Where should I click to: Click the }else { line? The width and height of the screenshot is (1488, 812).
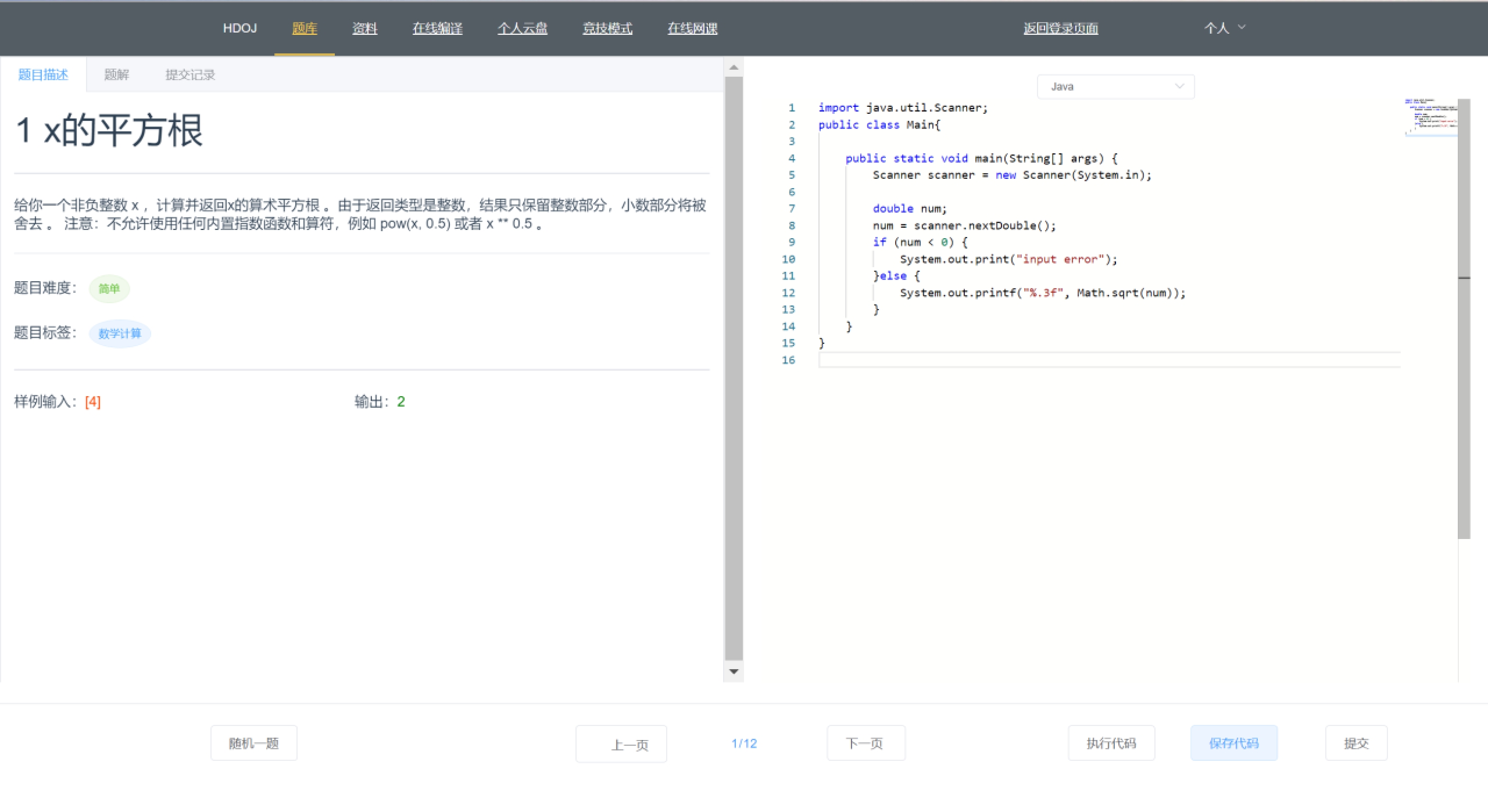(x=896, y=276)
